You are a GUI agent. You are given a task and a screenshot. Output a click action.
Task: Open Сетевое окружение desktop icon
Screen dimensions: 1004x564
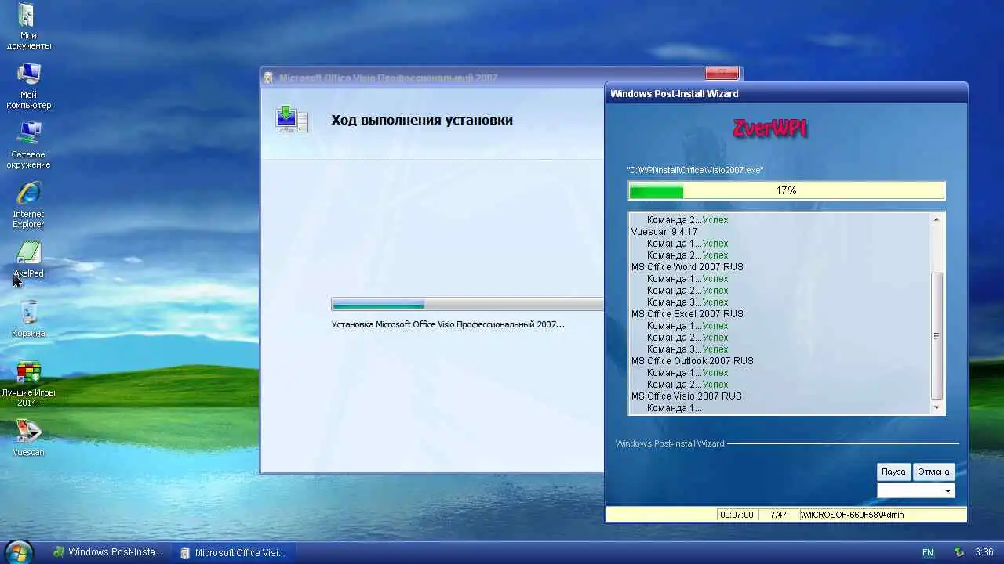tap(28, 146)
